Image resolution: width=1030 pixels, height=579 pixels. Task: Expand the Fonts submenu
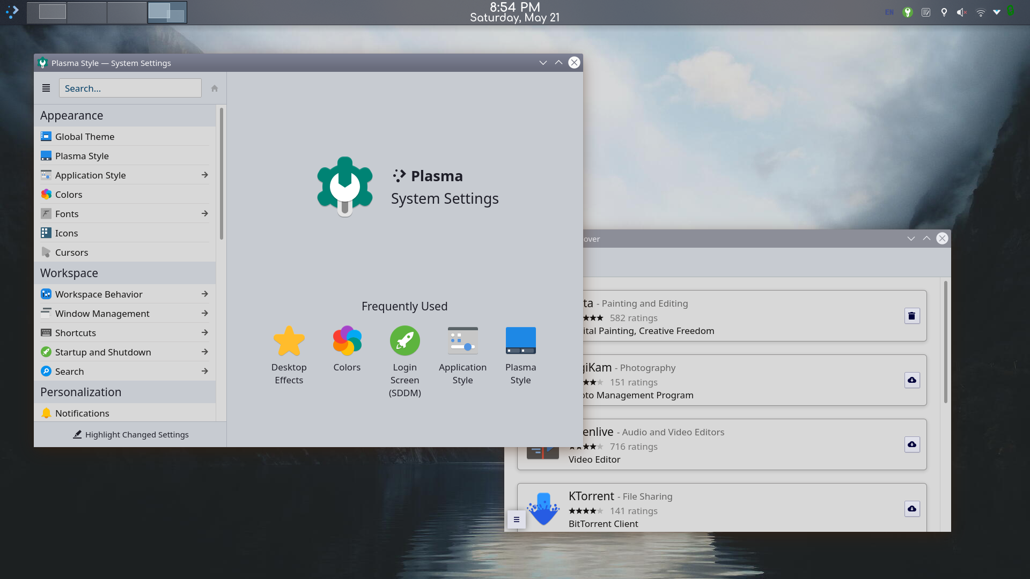[x=205, y=214]
